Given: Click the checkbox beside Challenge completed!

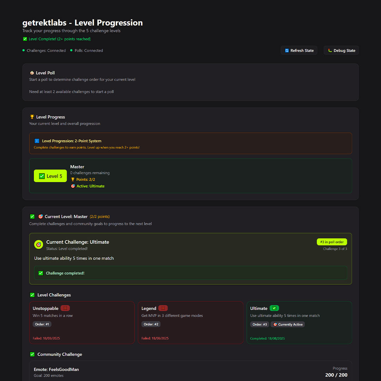Looking at the screenshot, I should [x=41, y=273].
